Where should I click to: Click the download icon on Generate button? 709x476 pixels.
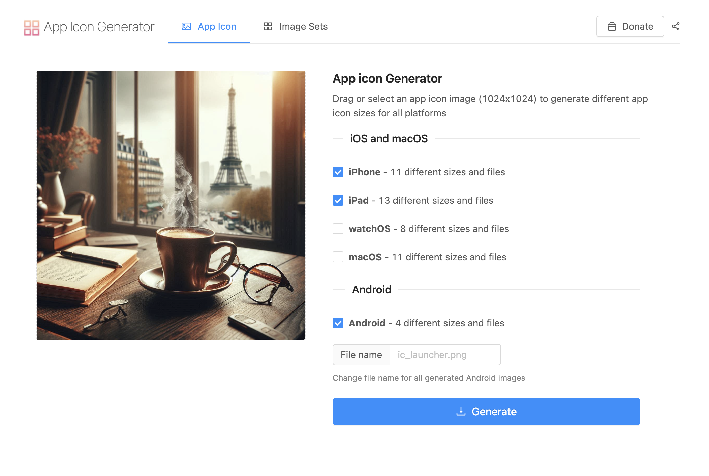[x=461, y=411]
